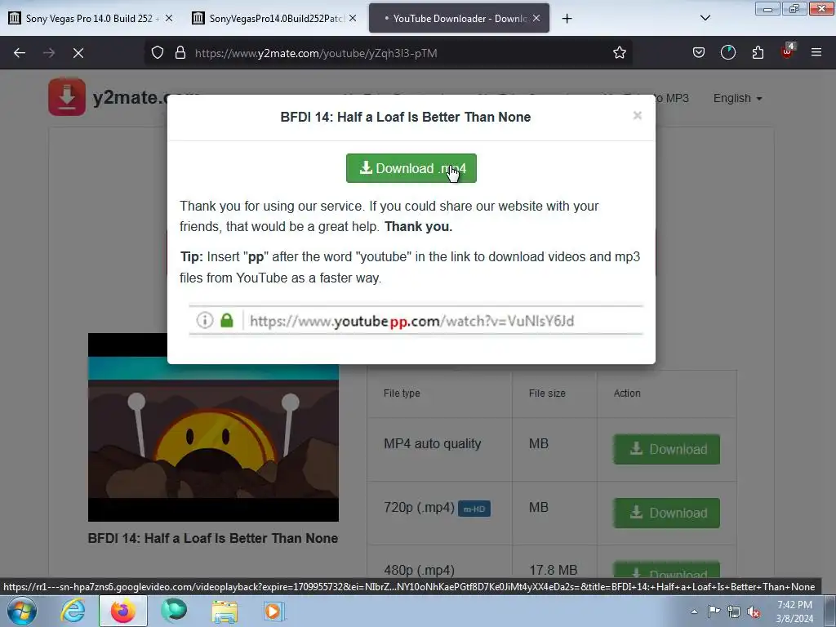The image size is (836, 627).
Task: Close the SonyVegasPro14.0Build252Patch tab
Action: (353, 19)
